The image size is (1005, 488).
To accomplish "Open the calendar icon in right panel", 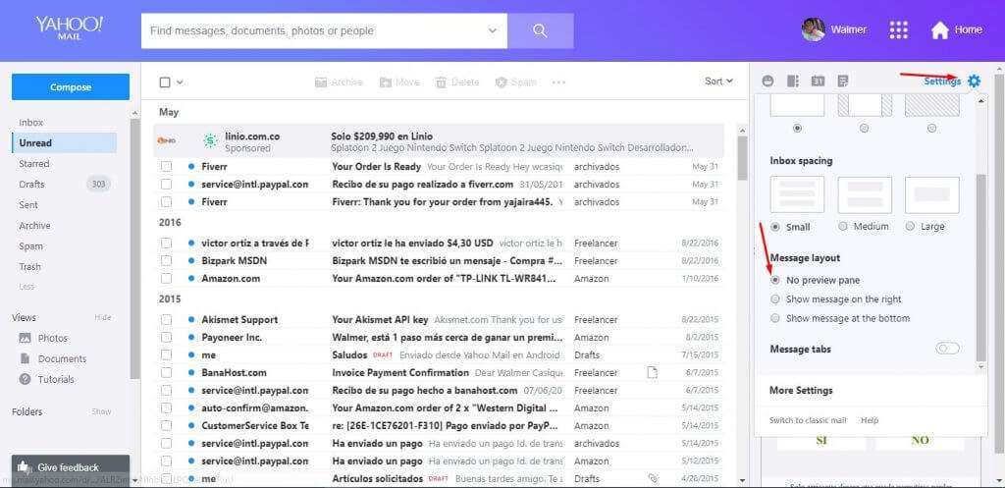I will (818, 81).
